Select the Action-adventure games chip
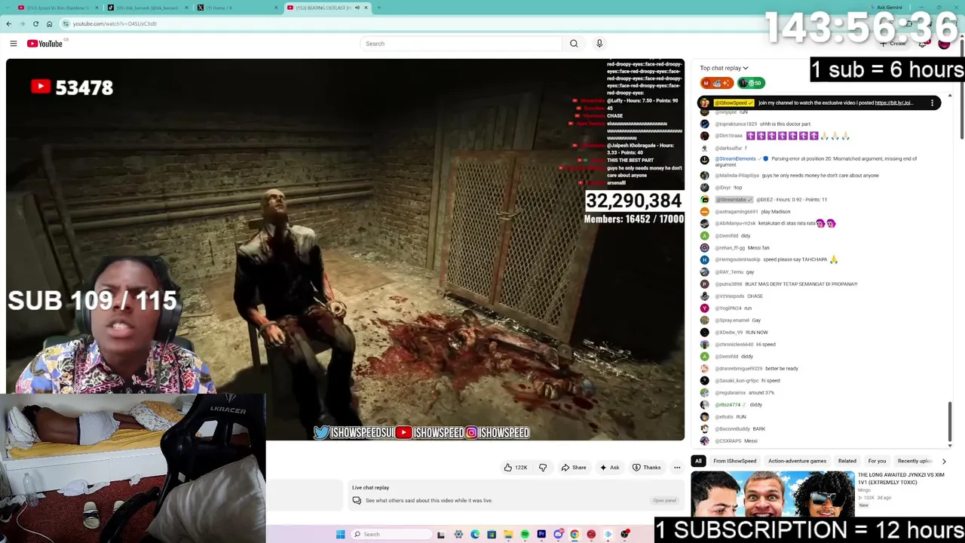This screenshot has height=543, width=965. [x=797, y=461]
